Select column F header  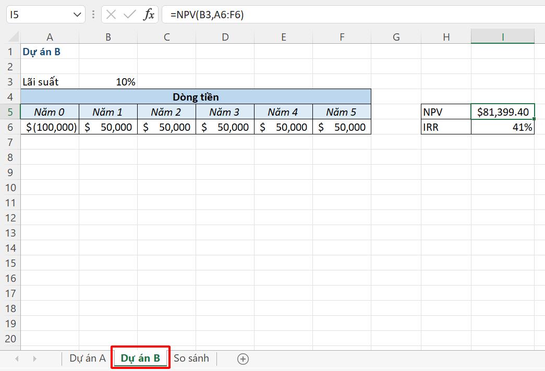pos(342,37)
